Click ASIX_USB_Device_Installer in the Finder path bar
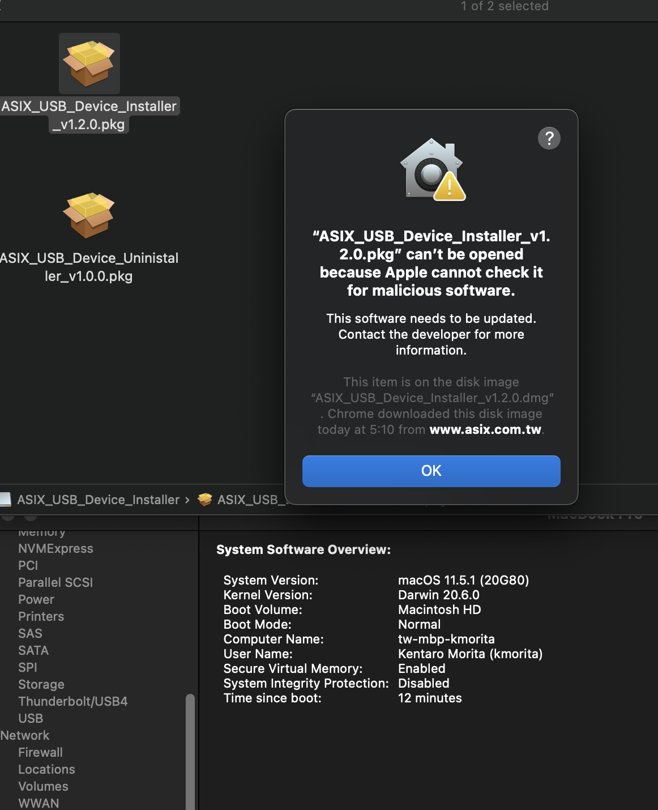658x810 pixels. coord(98,500)
